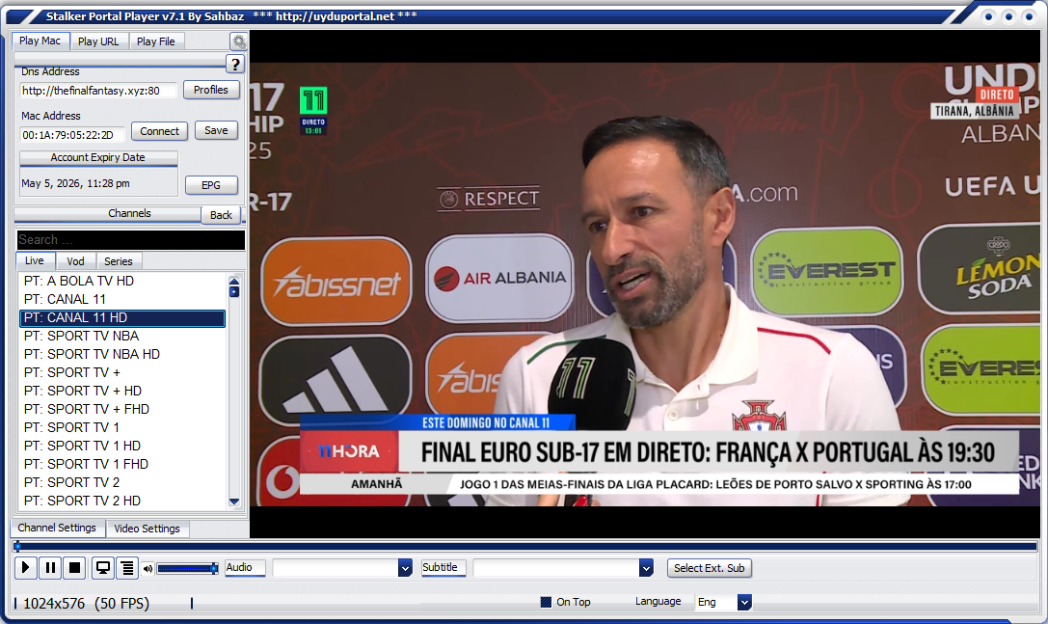1048x624 pixels.
Task: Click the channel list scroll down arrow
Action: (x=234, y=501)
